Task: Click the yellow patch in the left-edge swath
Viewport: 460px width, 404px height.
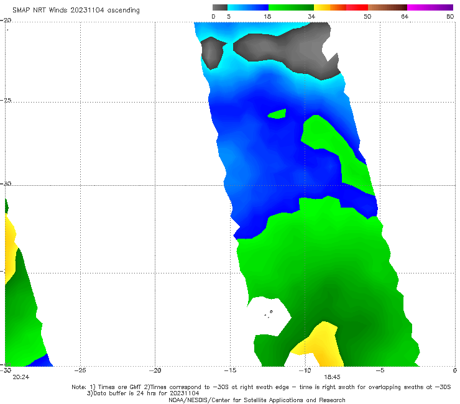Action: [x=10, y=249]
